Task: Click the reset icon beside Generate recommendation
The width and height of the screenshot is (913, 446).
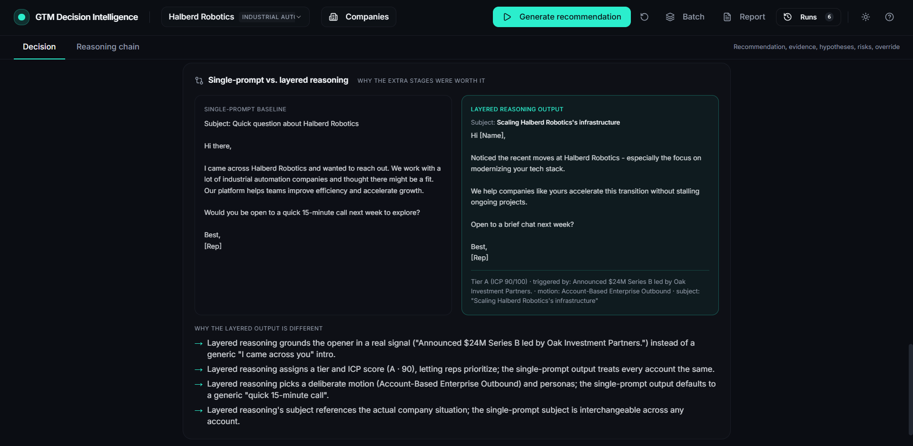Action: [644, 17]
